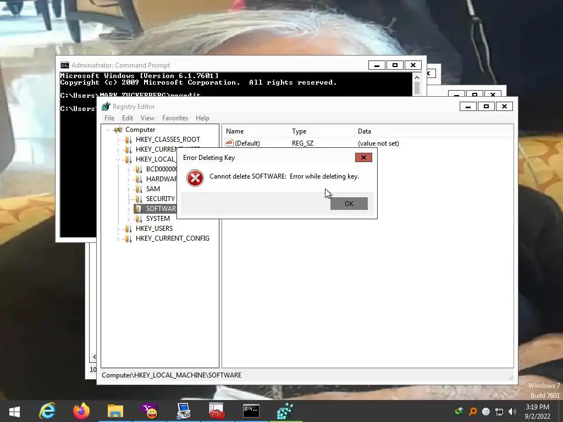Expand the BCD00000000 subkey
The width and height of the screenshot is (563, 422).
tap(128, 169)
